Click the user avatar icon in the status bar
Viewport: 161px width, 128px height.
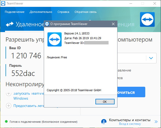coord(104,122)
